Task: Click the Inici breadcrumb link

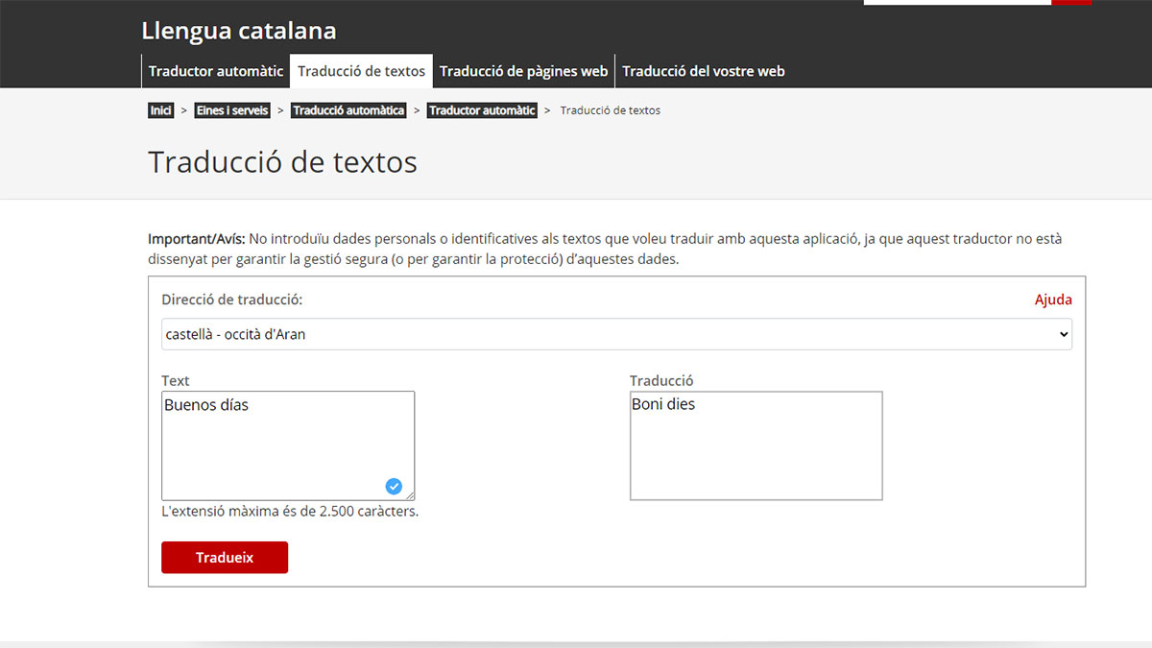Action: click(x=160, y=110)
